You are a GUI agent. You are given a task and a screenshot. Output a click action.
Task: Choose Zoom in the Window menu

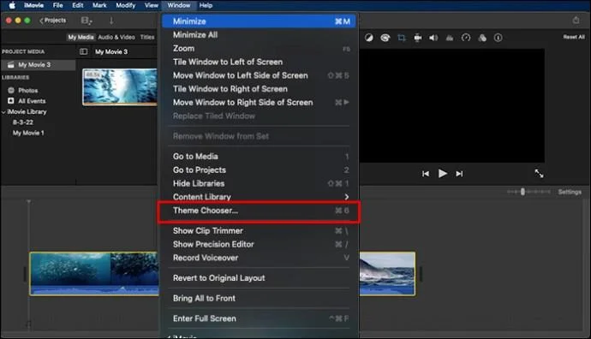pos(259,49)
